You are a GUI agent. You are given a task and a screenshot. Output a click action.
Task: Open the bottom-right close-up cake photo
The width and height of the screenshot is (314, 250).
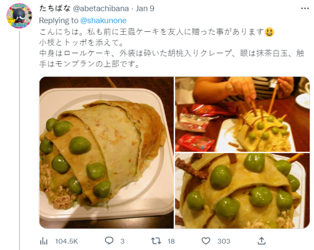[242, 191]
